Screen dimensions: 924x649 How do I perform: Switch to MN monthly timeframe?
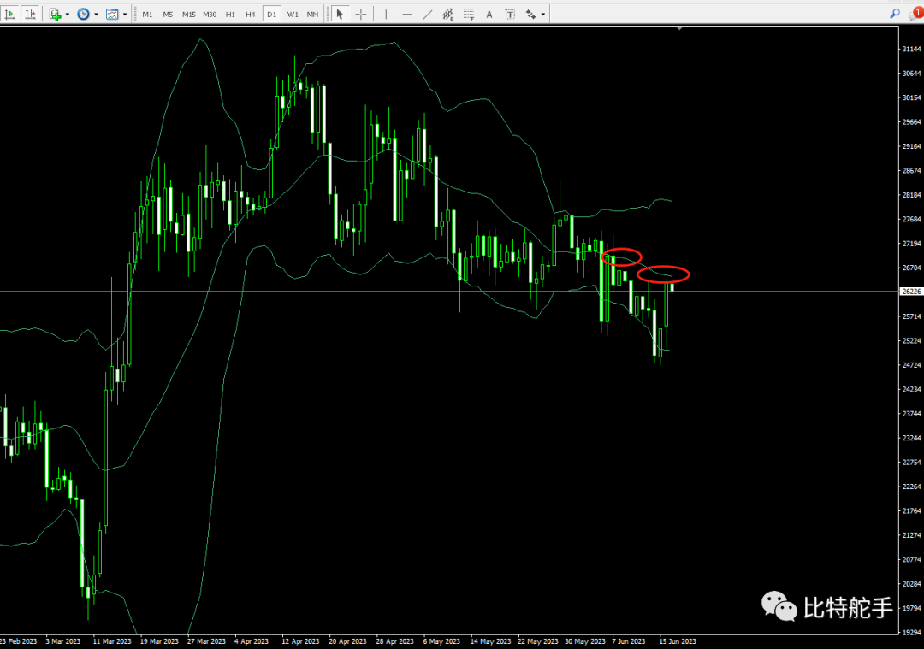tap(312, 15)
